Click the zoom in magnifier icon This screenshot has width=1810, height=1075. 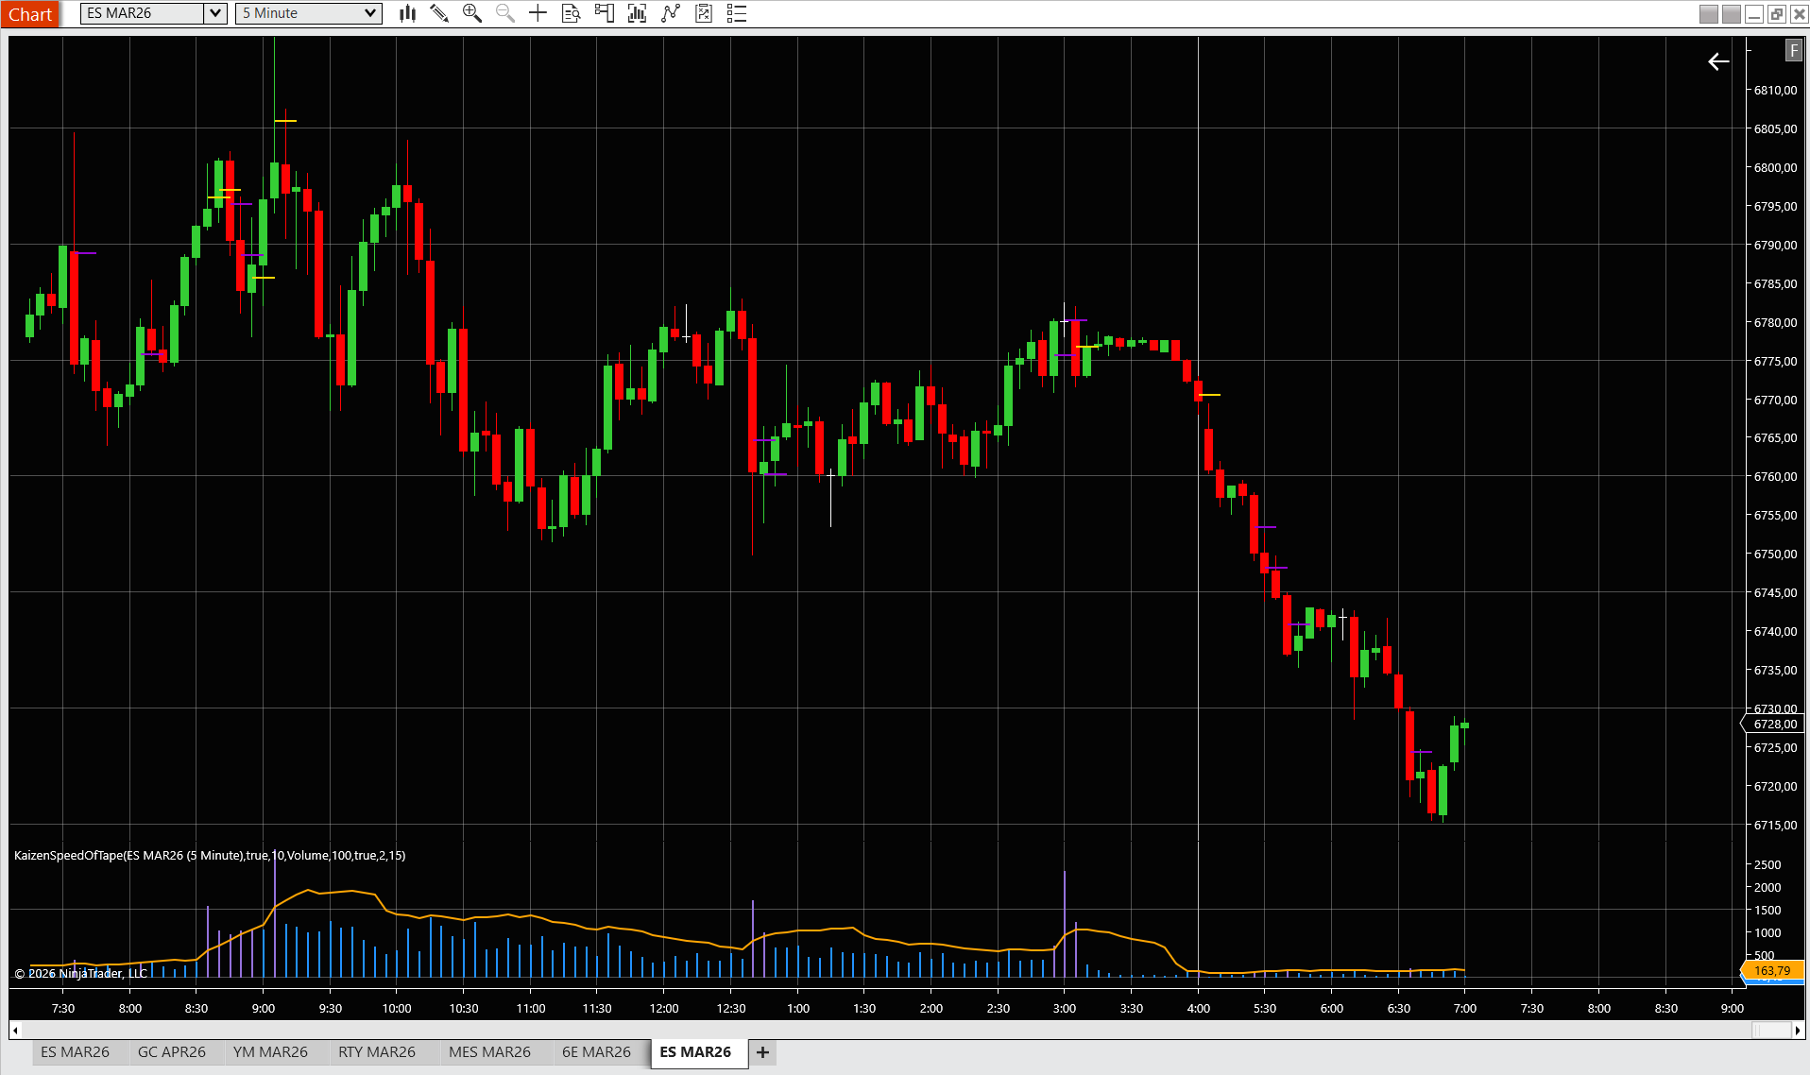(x=472, y=13)
